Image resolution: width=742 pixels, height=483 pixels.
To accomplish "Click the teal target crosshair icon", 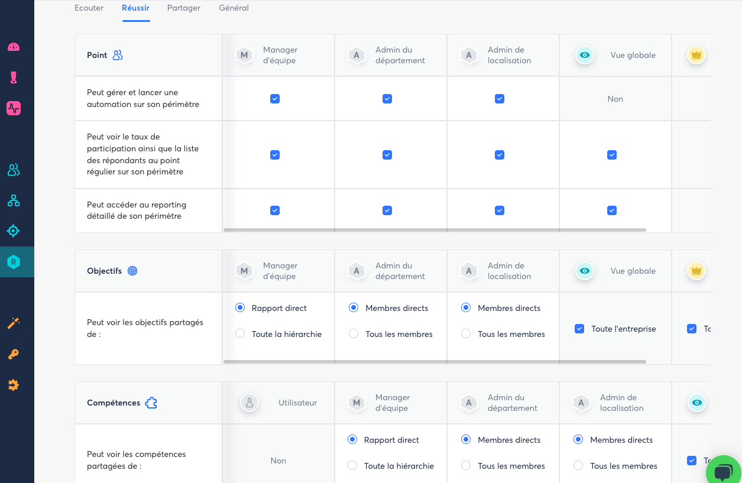I will (14, 231).
